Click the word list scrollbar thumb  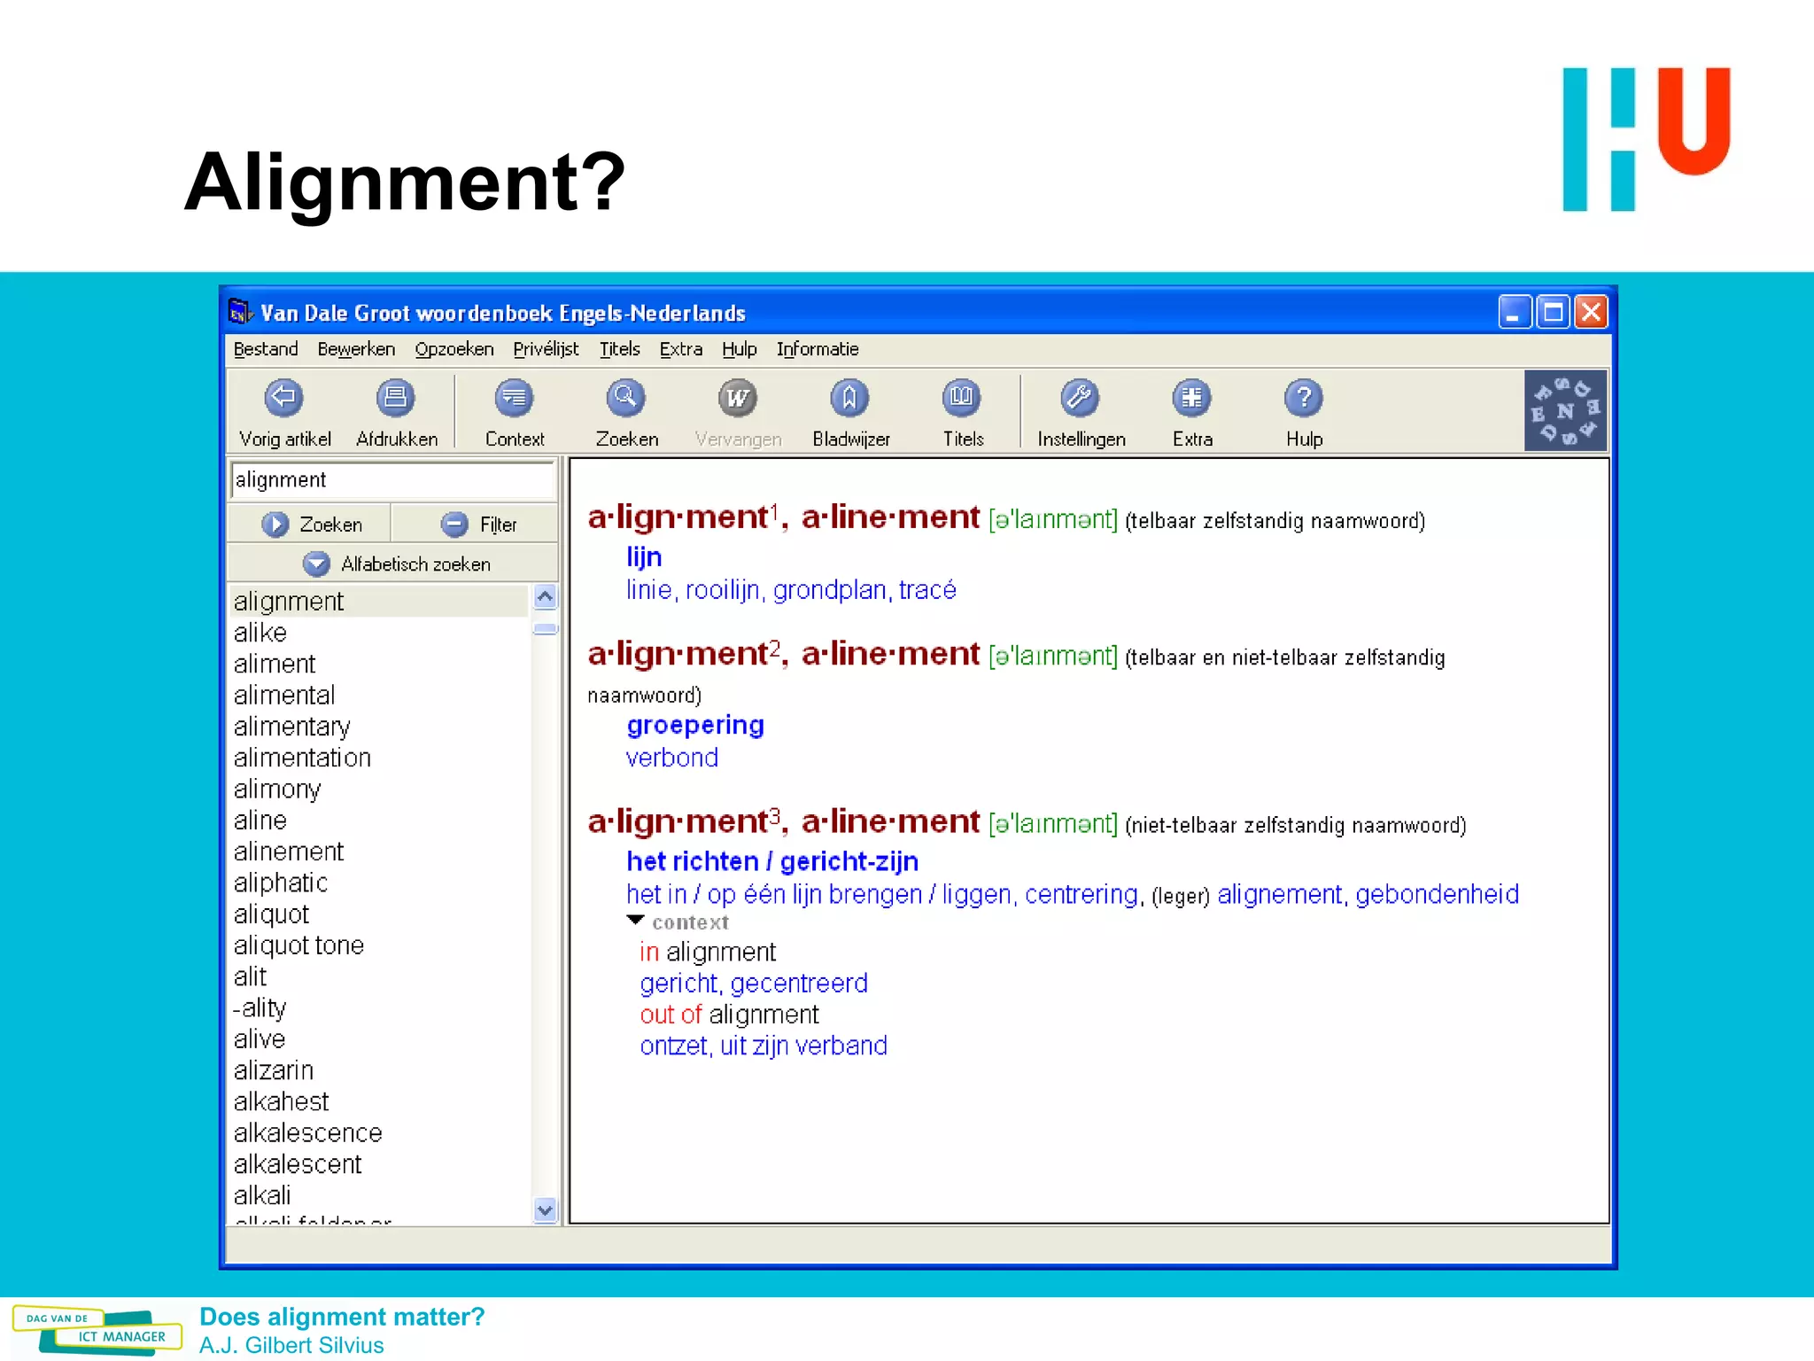click(x=545, y=629)
